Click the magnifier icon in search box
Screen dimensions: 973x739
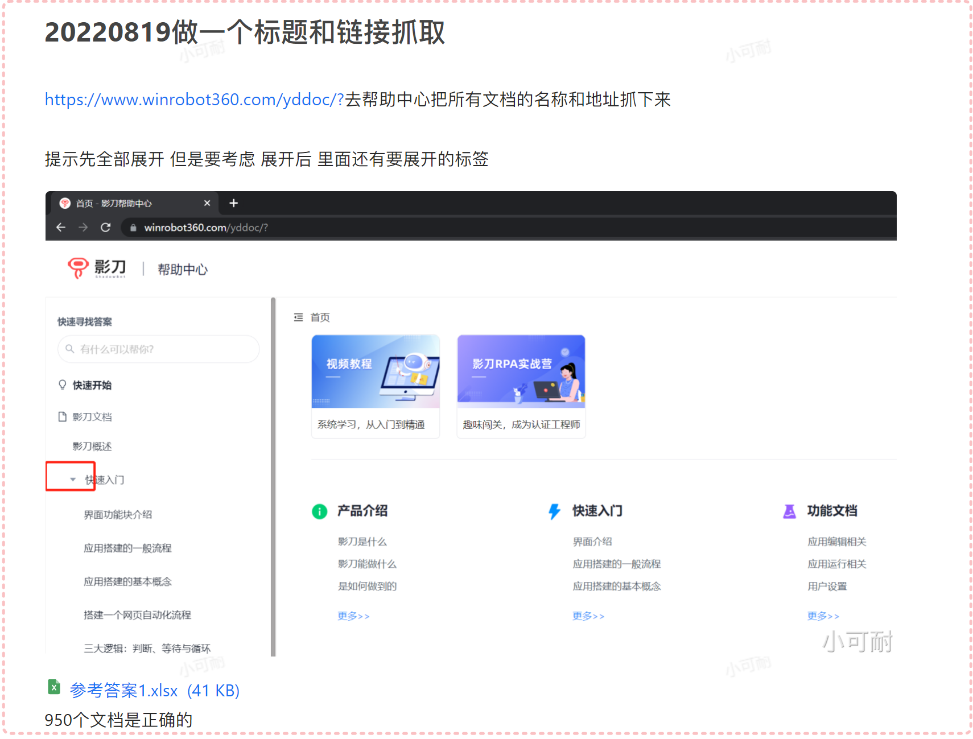[70, 349]
